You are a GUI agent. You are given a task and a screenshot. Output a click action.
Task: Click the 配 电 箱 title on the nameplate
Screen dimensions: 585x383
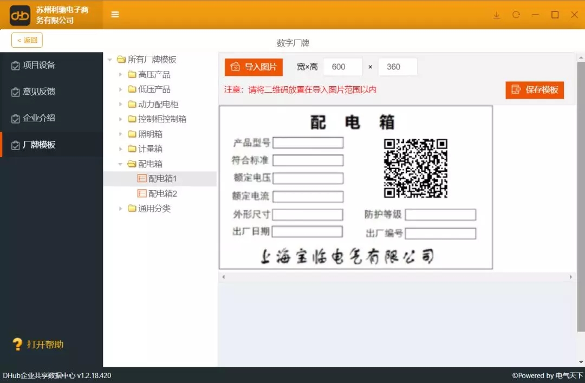pyautogui.click(x=352, y=122)
